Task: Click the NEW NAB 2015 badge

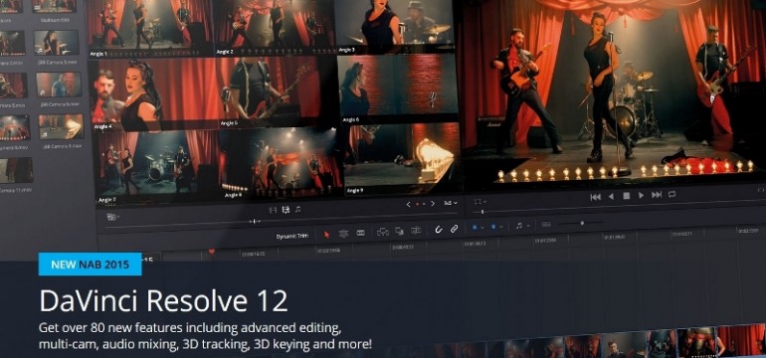Action: pyautogui.click(x=90, y=265)
